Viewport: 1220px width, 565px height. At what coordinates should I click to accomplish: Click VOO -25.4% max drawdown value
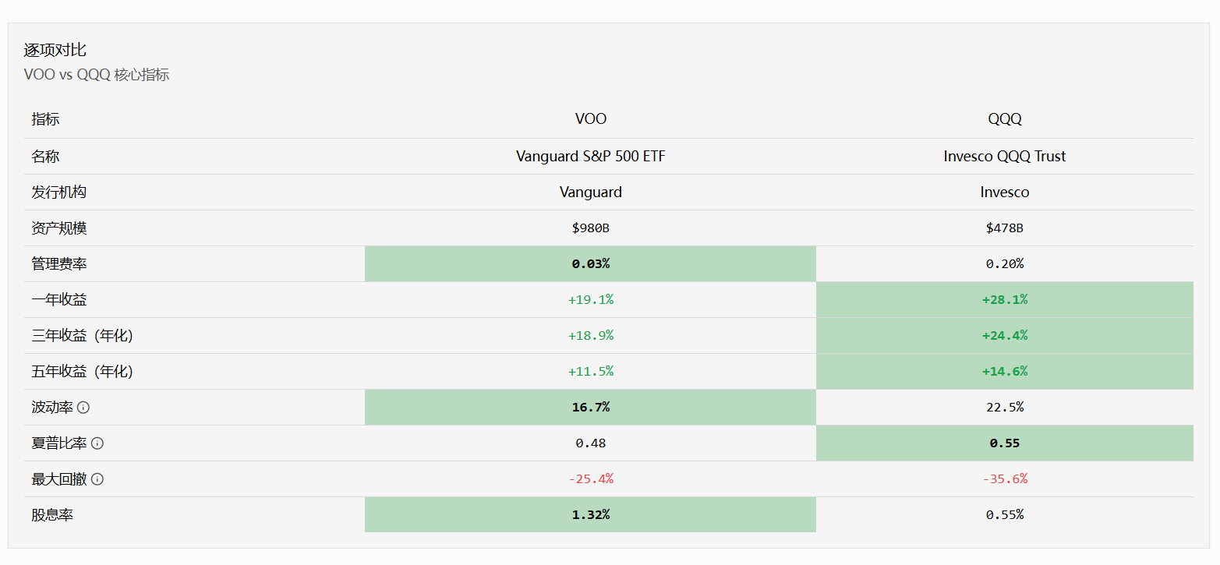591,479
